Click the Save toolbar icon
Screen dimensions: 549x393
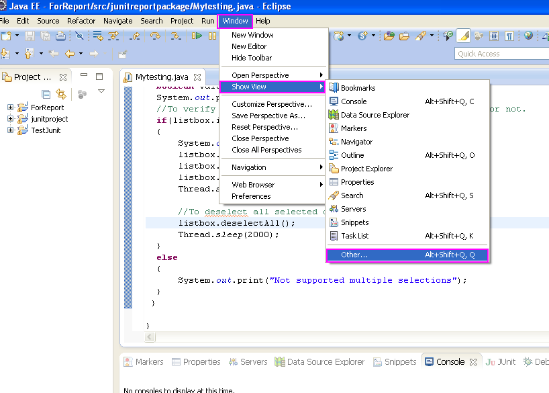(x=30, y=36)
